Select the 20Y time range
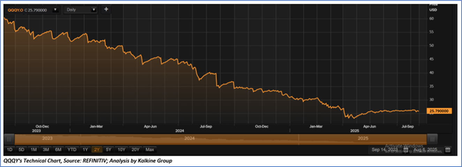This screenshot has height=167, width=462. (135, 150)
